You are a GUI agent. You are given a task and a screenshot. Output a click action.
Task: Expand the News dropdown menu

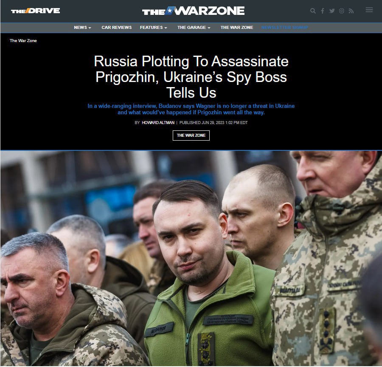(x=82, y=28)
